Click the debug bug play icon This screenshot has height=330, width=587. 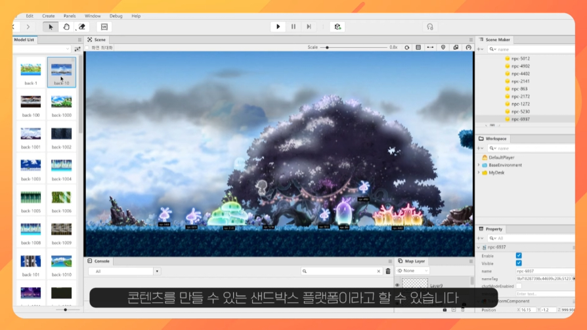337,27
